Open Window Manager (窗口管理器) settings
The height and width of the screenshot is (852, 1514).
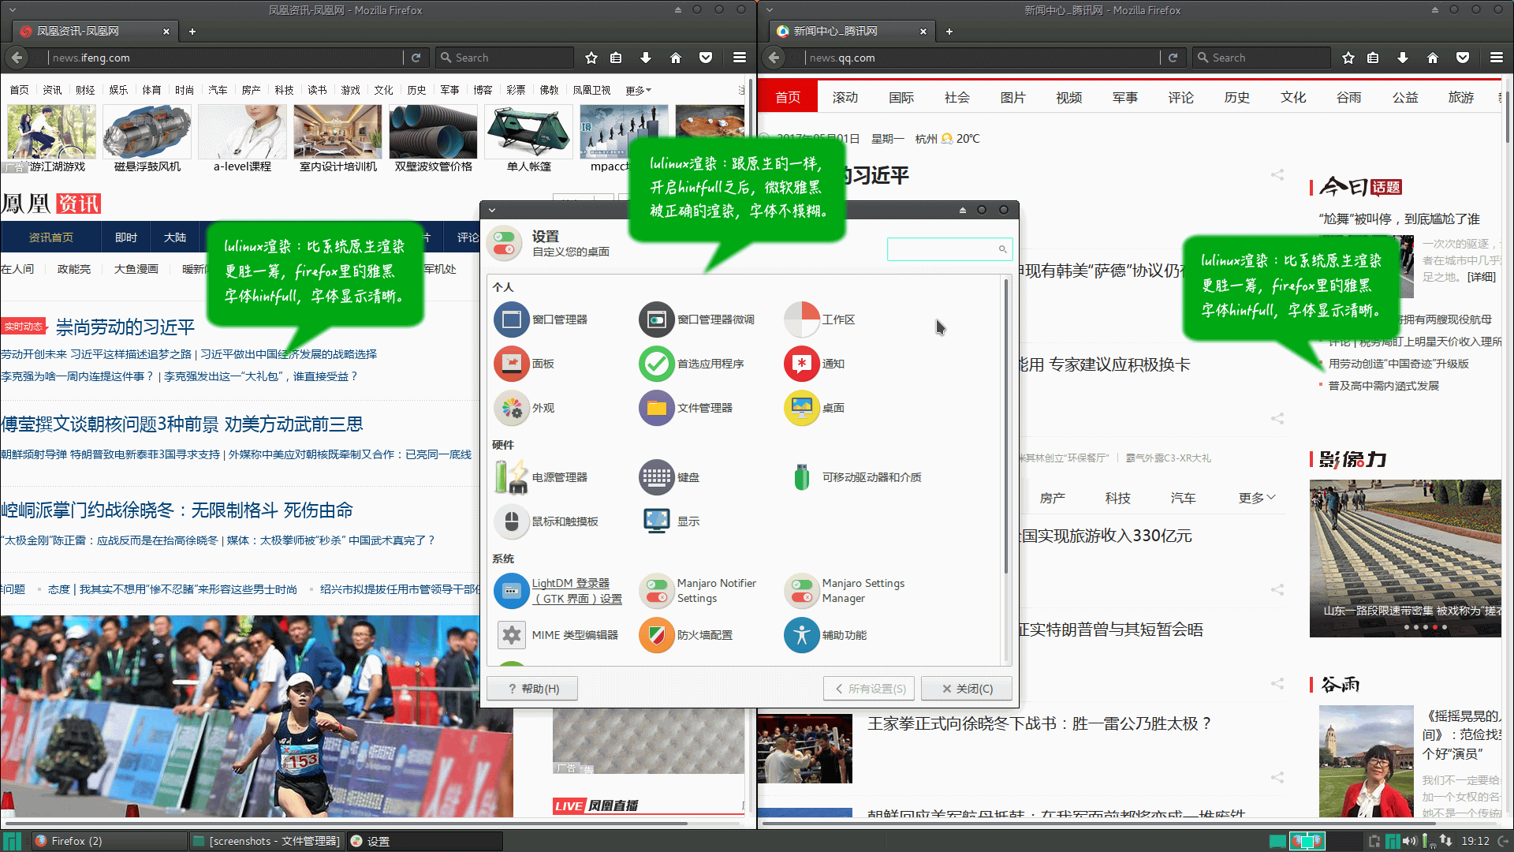pyautogui.click(x=541, y=319)
